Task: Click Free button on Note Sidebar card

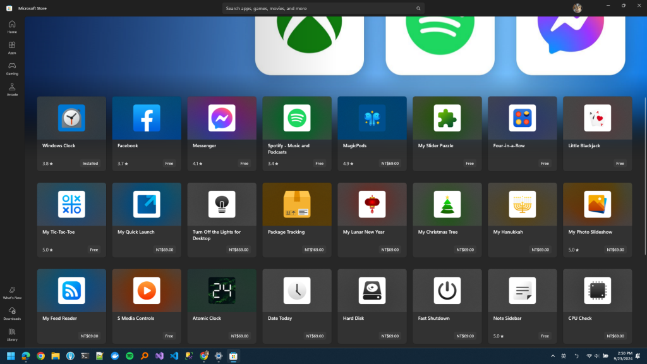Action: pos(545,336)
